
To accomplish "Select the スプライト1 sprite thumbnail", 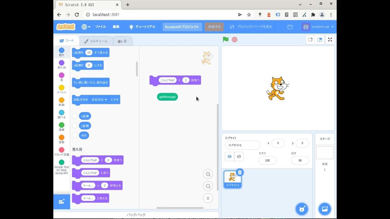I will [x=232, y=179].
